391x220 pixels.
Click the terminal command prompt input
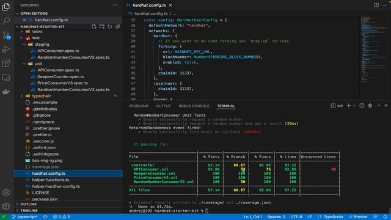point(206,211)
